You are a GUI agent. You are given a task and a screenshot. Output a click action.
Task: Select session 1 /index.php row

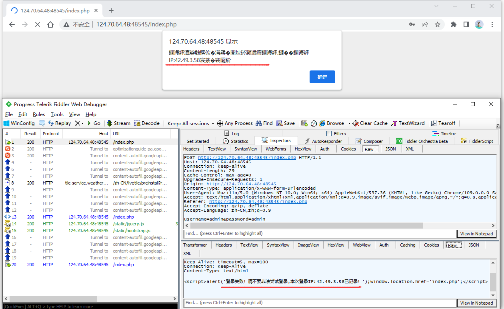point(90,142)
